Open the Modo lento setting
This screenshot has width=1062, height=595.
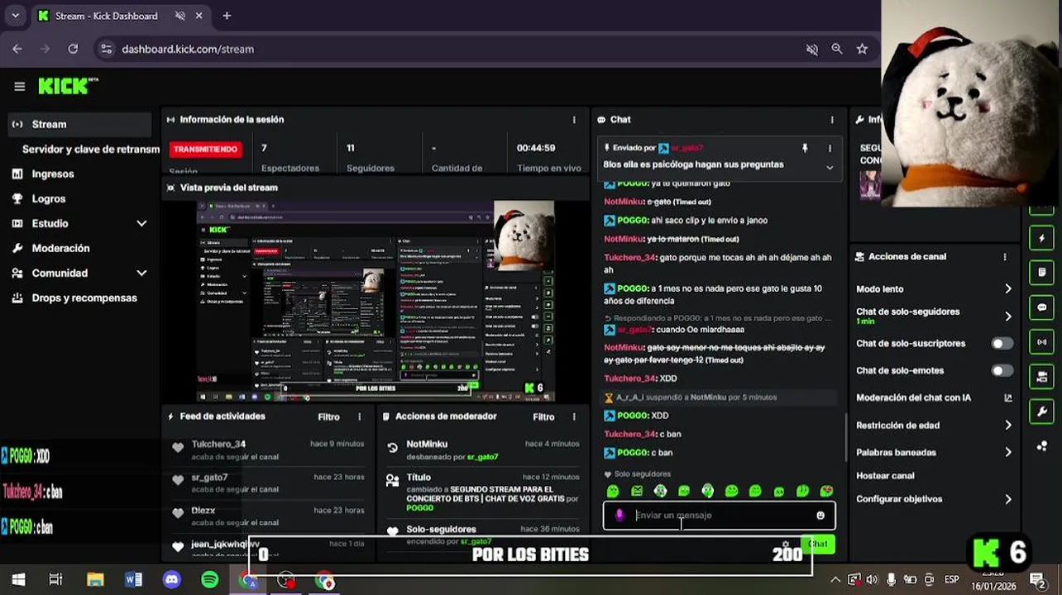tap(934, 289)
